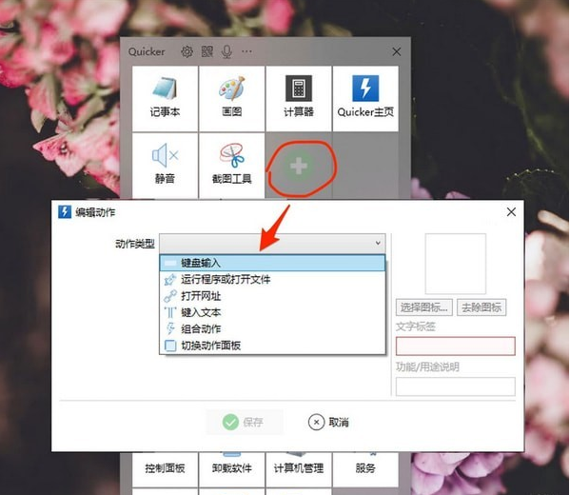Screen dimensions: 570x495
Task: Click the green plus add-action button
Action: [299, 167]
